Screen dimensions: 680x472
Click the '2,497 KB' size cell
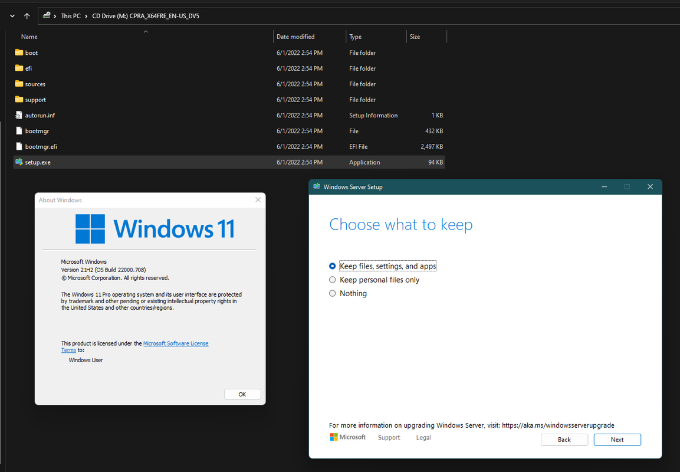pos(432,147)
